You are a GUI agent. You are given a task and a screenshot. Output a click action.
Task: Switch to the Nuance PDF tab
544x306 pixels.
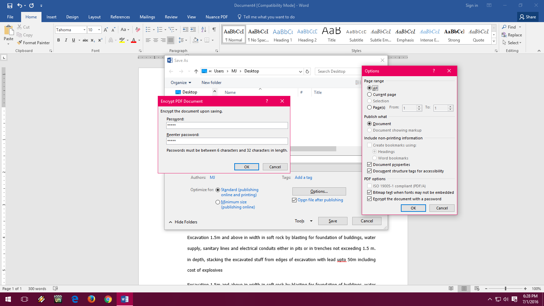pos(217,17)
